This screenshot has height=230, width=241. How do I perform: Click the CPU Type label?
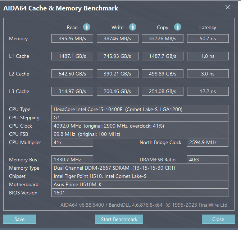[20, 110]
